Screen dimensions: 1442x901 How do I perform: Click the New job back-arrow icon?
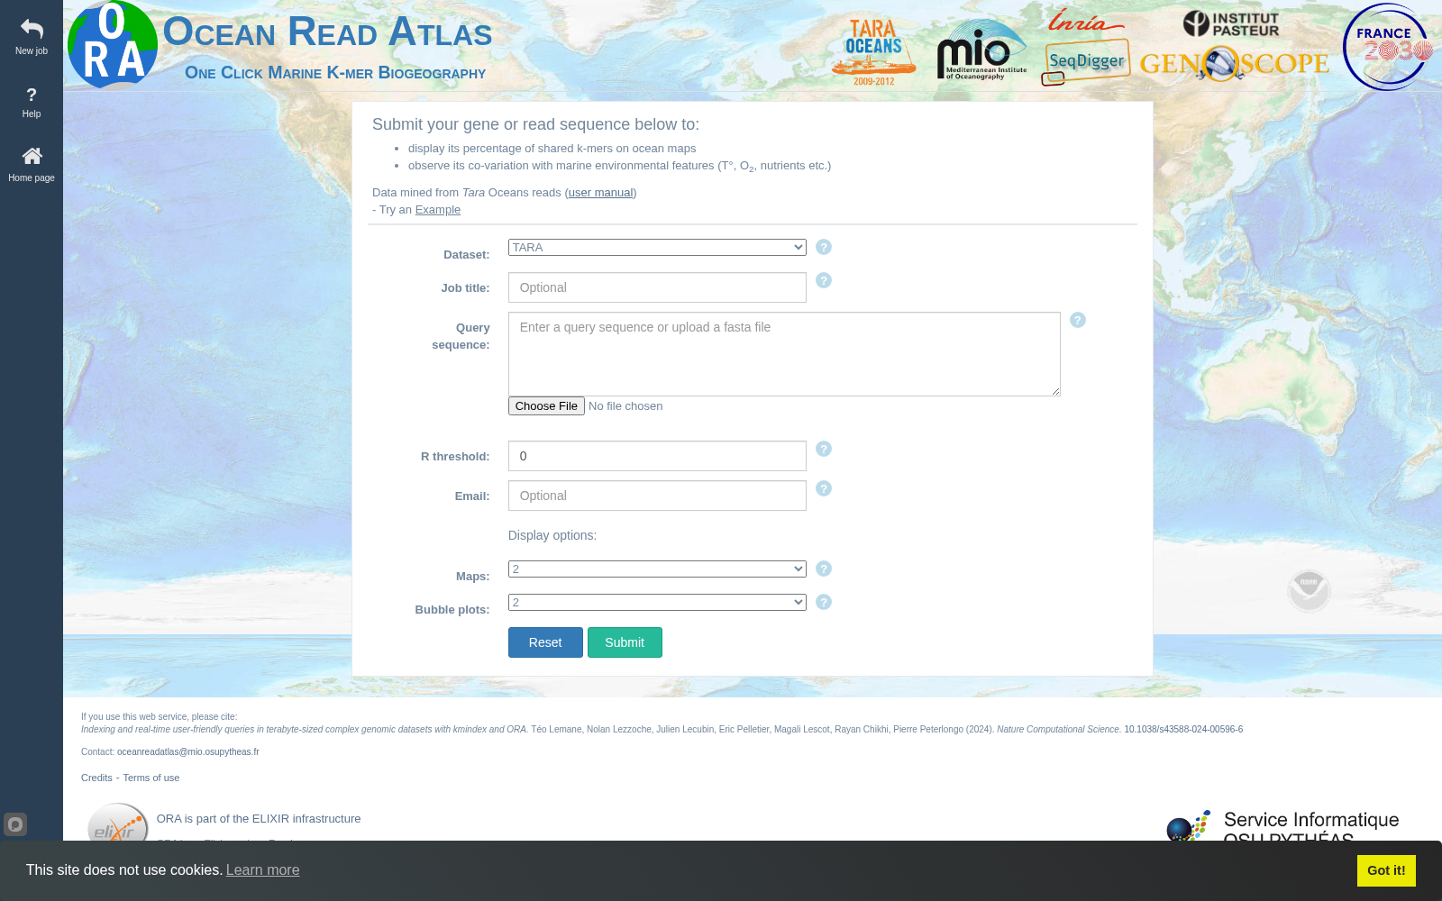[x=32, y=30]
